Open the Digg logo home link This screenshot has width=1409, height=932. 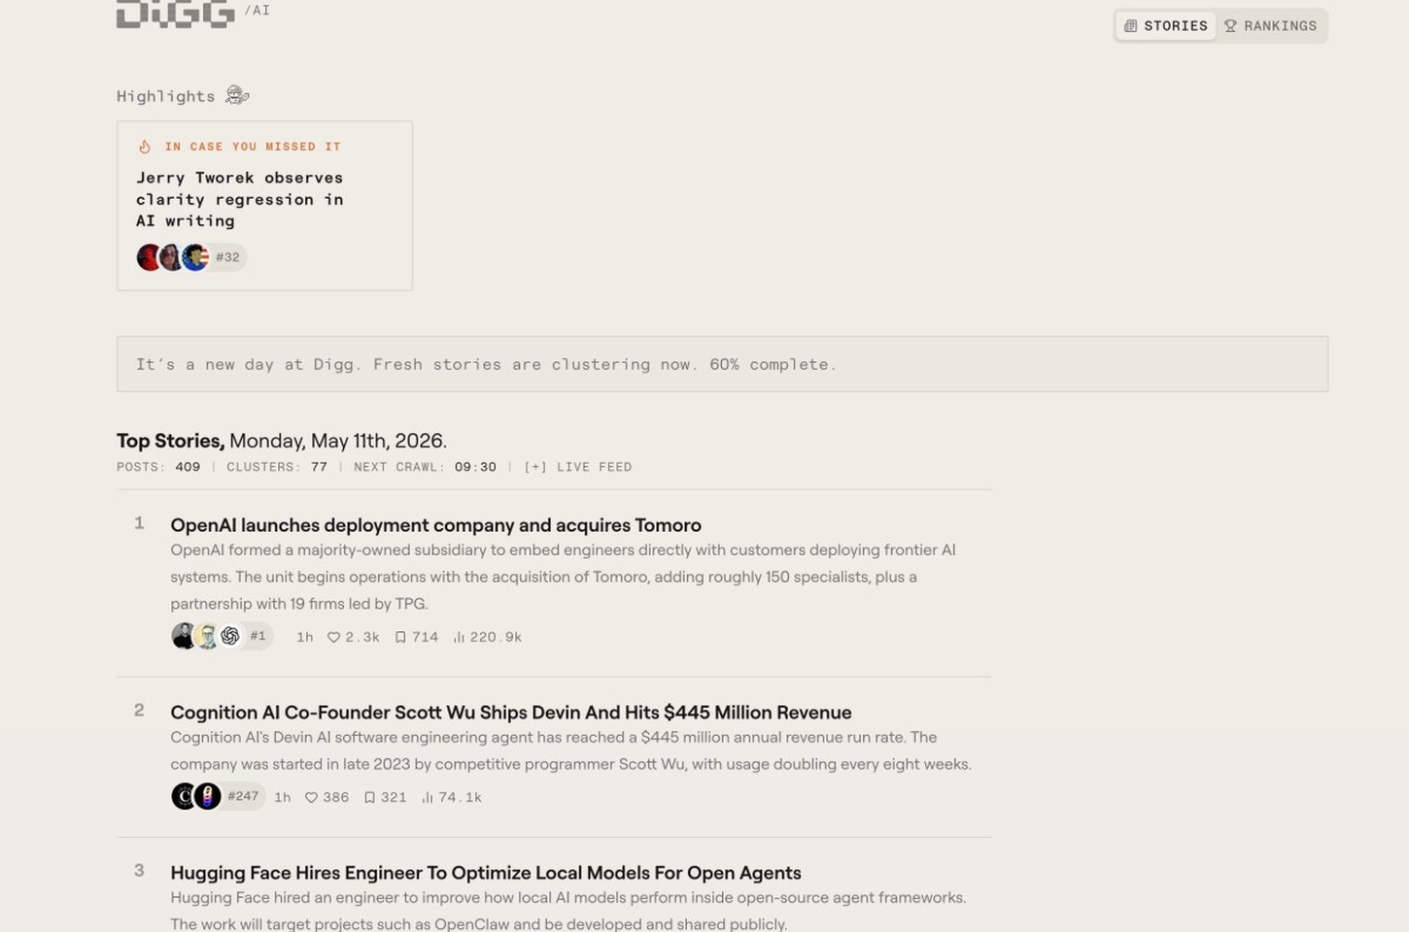[x=175, y=14]
